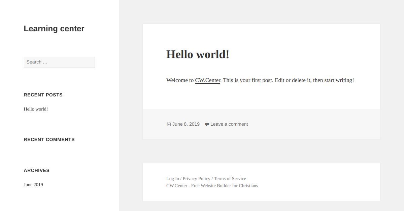Open the June 2019 archive link

(33, 185)
